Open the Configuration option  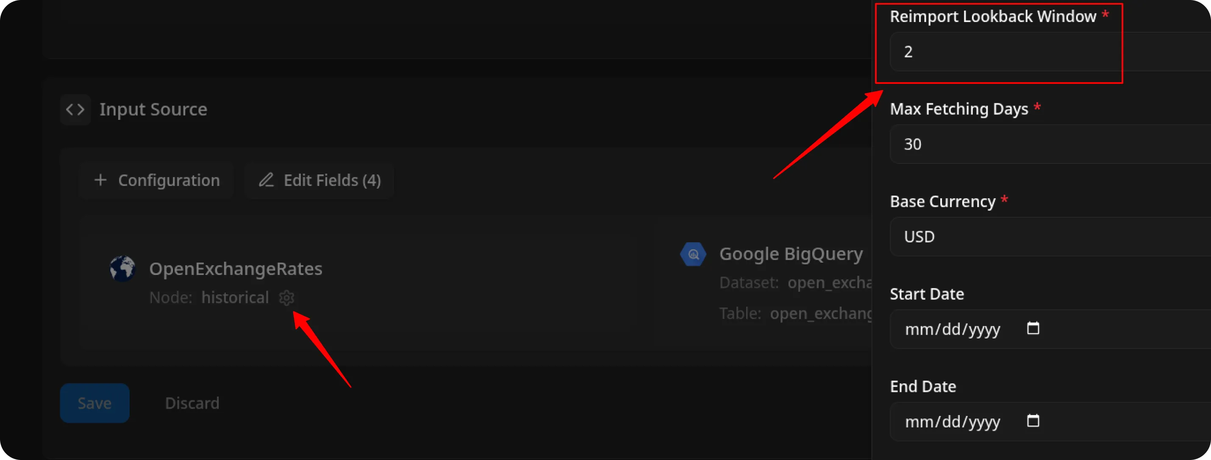pos(156,180)
